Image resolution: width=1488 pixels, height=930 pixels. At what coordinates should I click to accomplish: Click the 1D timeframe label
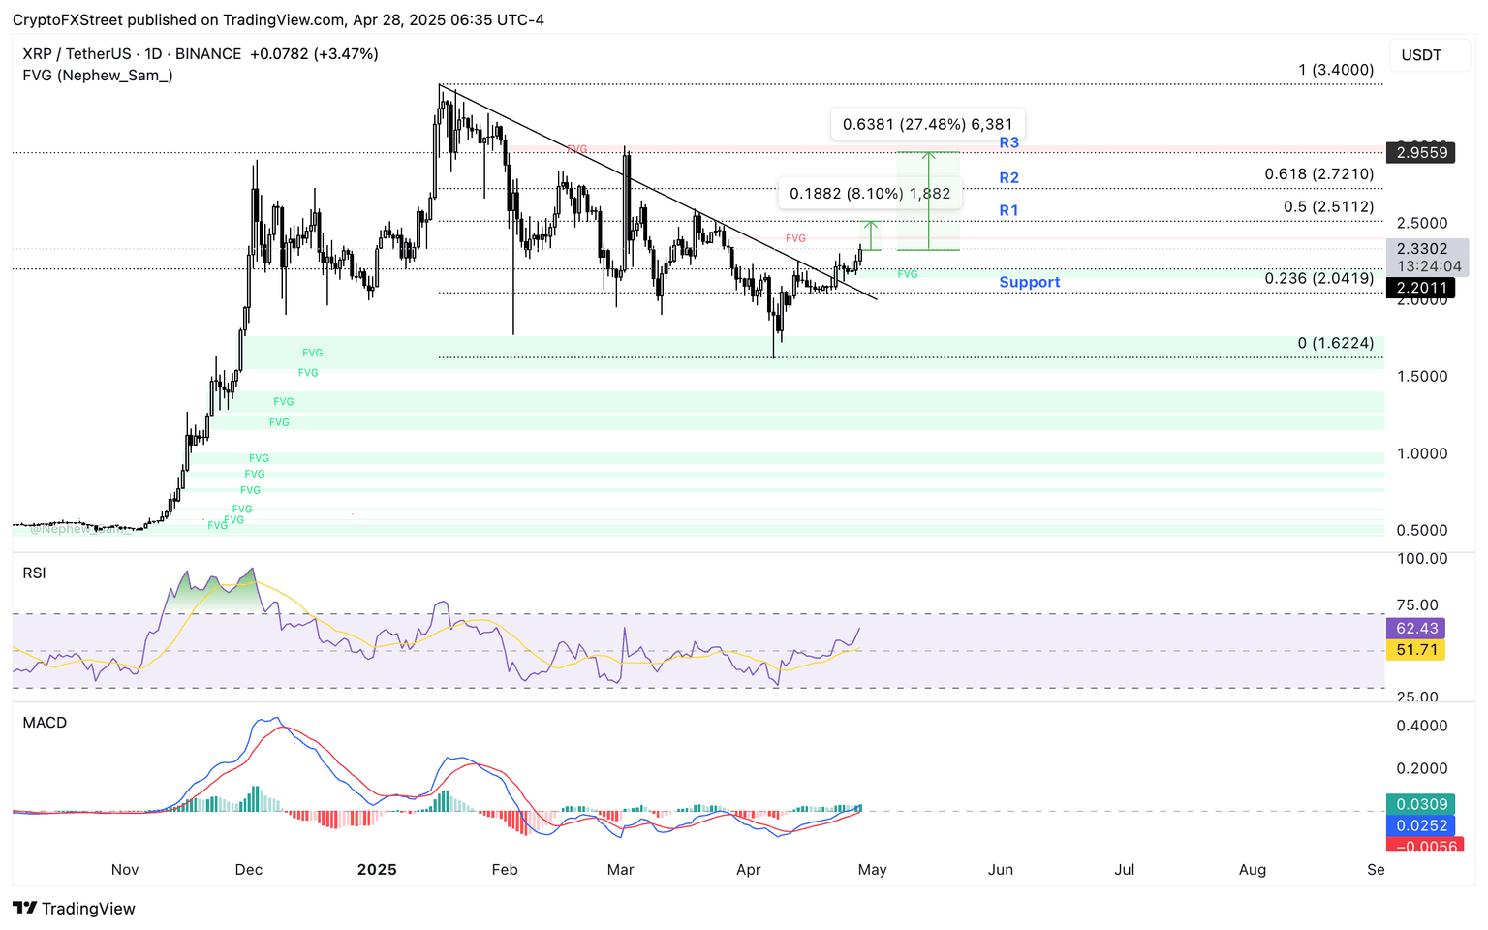click(x=154, y=53)
